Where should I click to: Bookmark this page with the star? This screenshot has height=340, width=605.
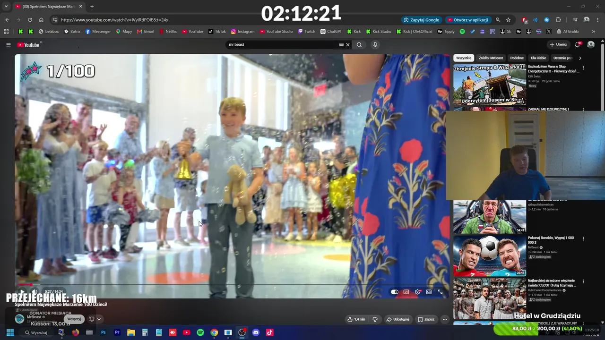click(x=508, y=20)
